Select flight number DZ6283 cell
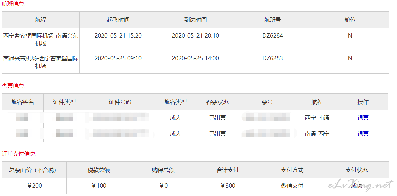 pyautogui.click(x=273, y=58)
